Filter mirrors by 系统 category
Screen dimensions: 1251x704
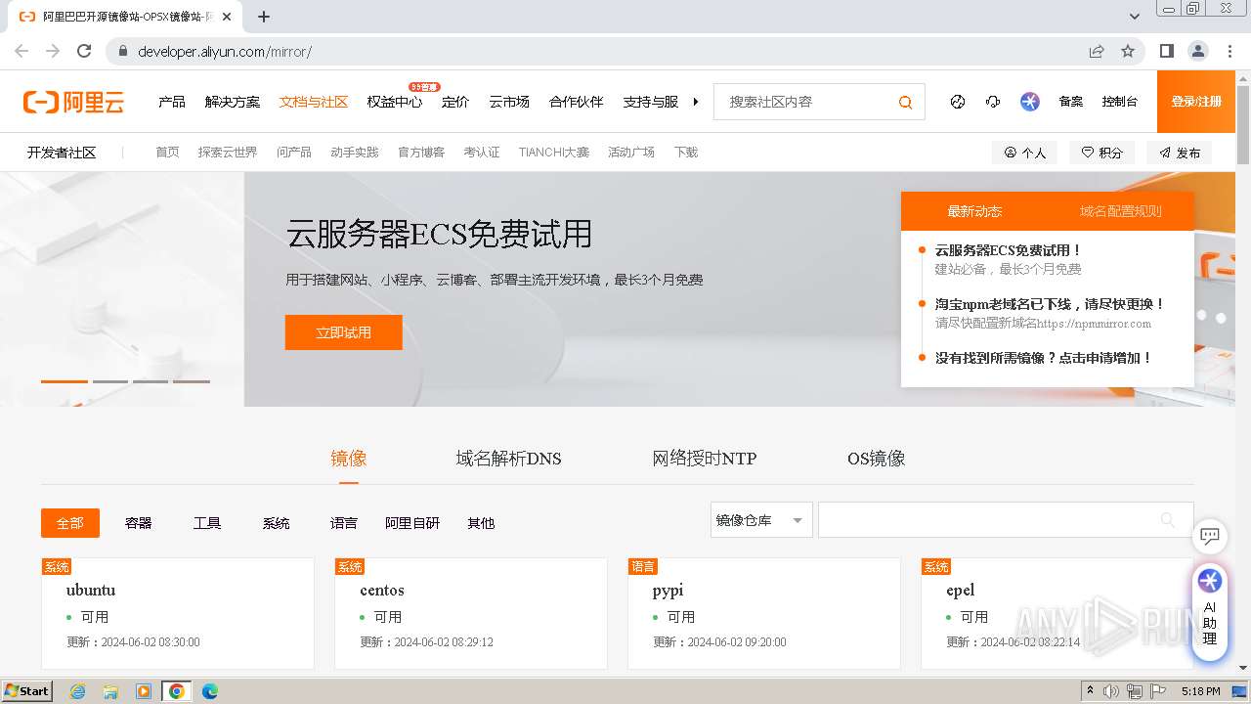[x=276, y=523]
